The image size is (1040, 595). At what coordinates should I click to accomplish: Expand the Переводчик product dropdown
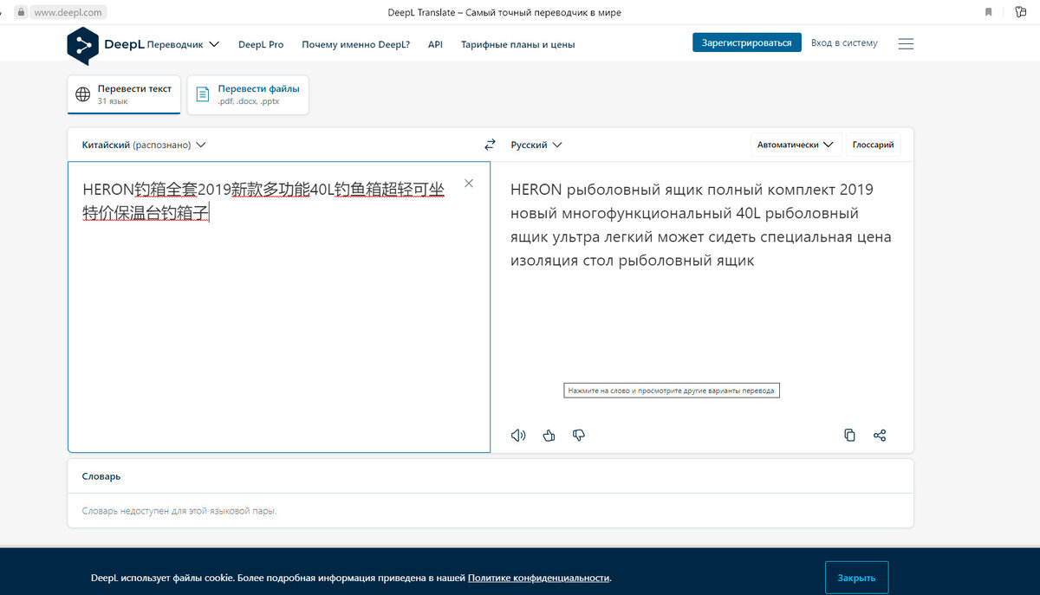point(183,43)
